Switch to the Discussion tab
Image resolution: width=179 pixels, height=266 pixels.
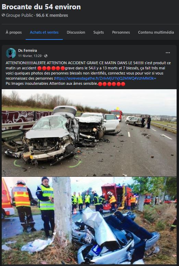(76, 32)
